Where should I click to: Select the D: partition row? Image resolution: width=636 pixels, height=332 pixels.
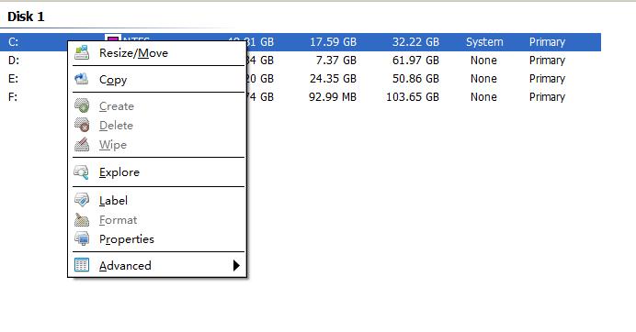point(301,61)
